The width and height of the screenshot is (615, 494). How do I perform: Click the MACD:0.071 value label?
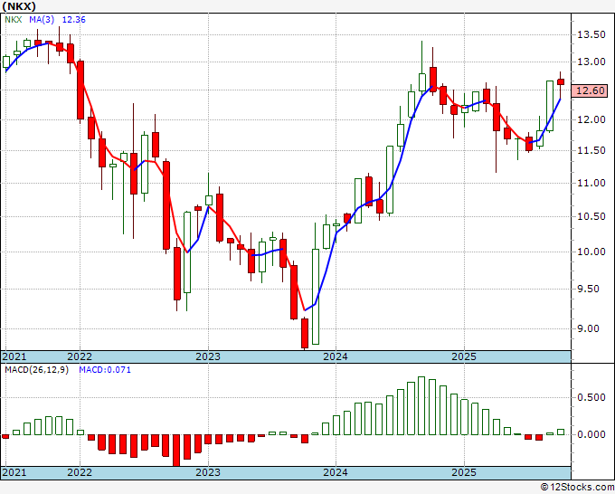pos(105,370)
